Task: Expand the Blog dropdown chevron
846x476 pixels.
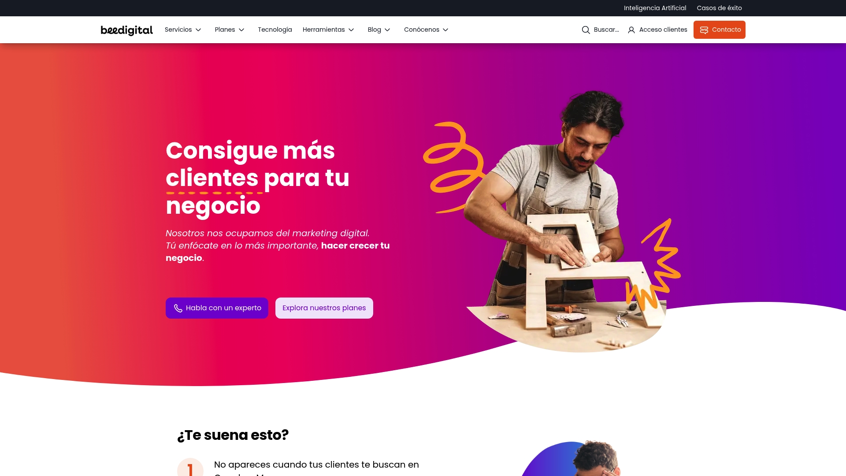Action: point(387,30)
